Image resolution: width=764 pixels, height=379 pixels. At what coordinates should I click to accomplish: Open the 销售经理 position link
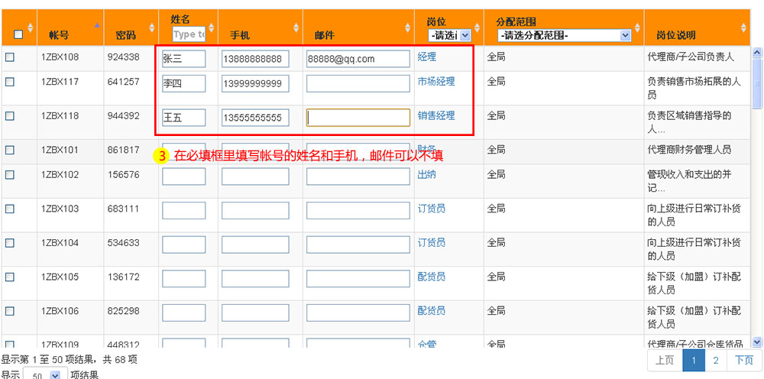click(x=436, y=115)
